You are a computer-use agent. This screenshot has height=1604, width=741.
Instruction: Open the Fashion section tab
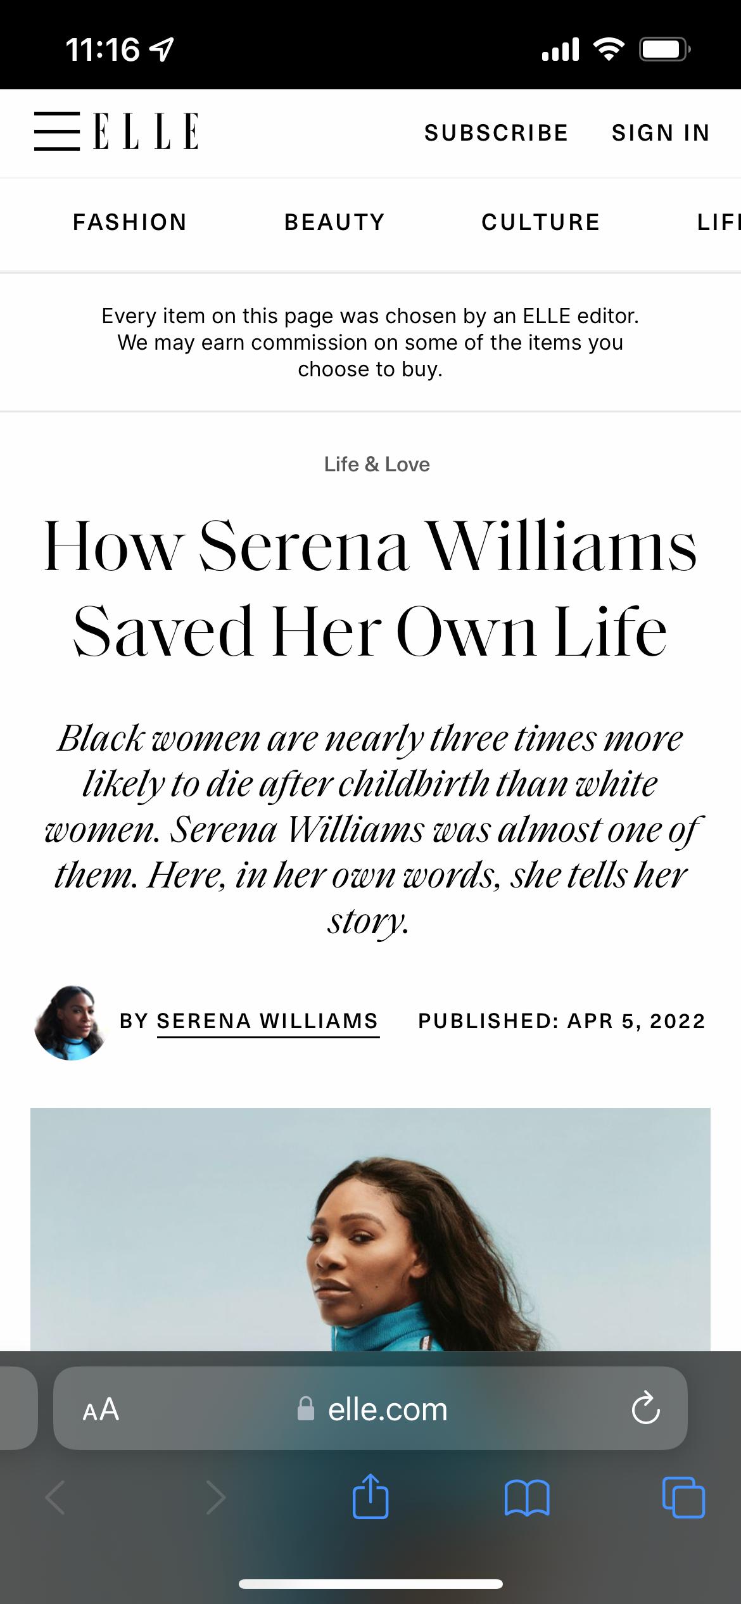(130, 222)
